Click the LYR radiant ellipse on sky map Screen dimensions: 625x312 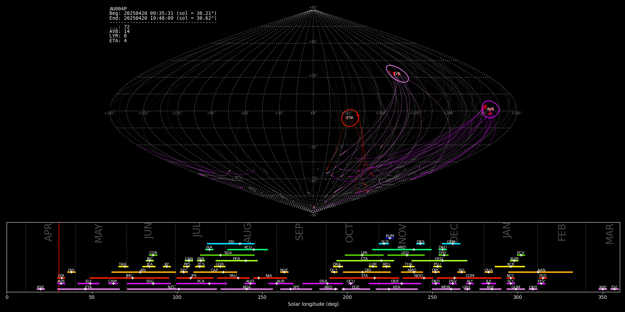pos(397,74)
